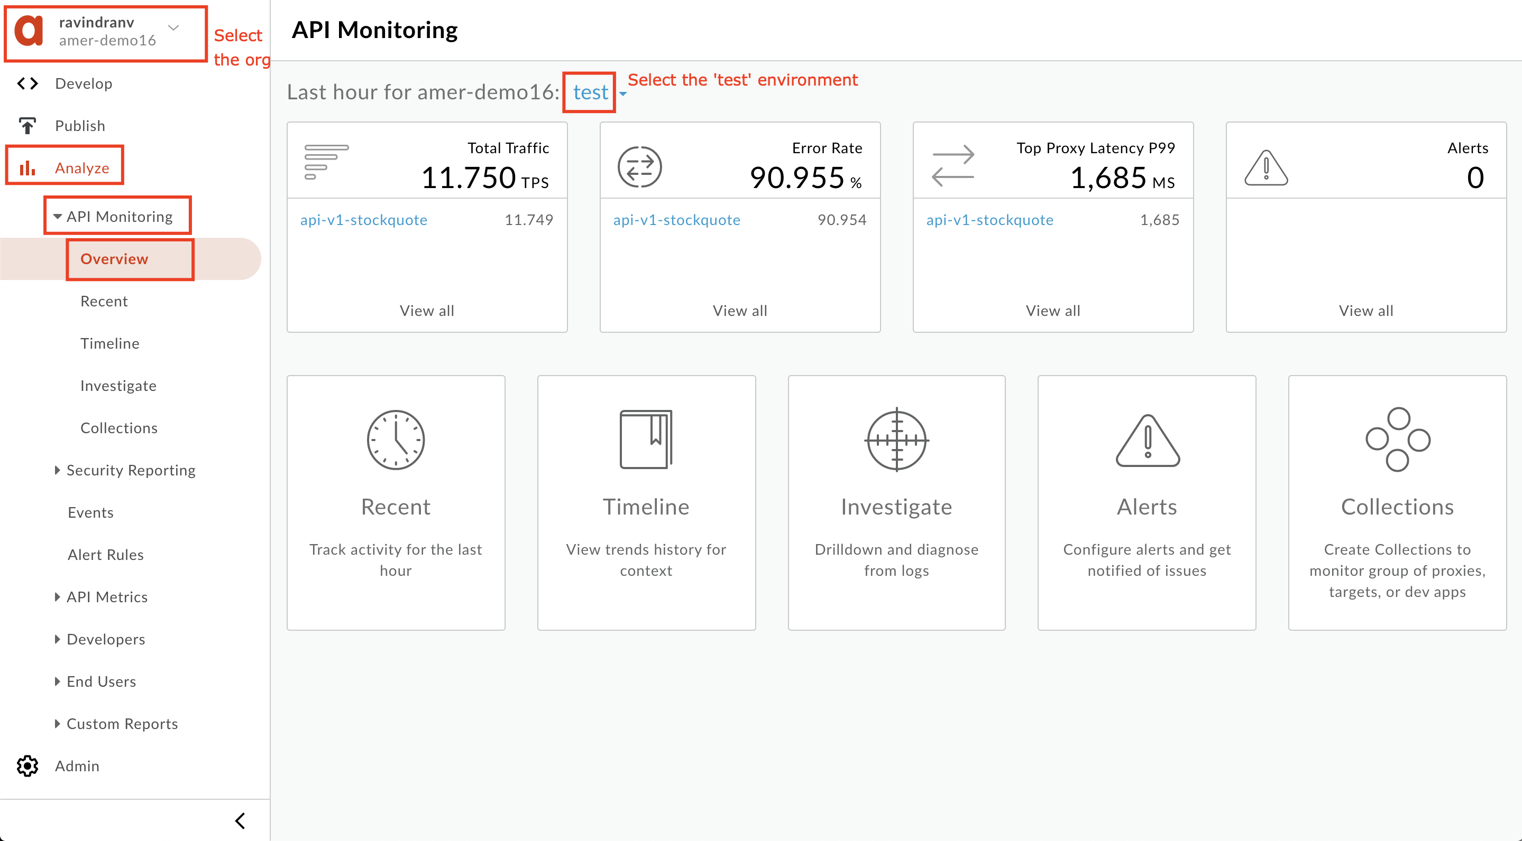
Task: Select the Analyze menu
Action: 81,168
